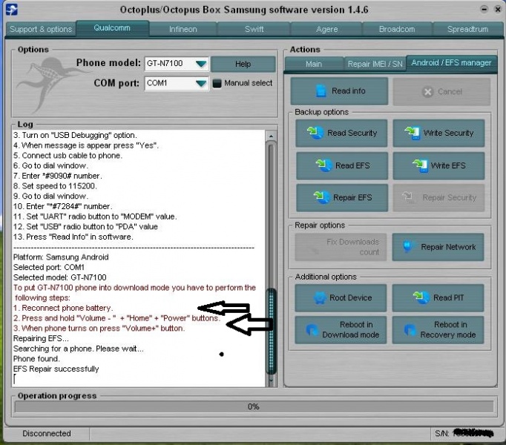Click the Read info document icon
506x445 pixels.
point(321,91)
